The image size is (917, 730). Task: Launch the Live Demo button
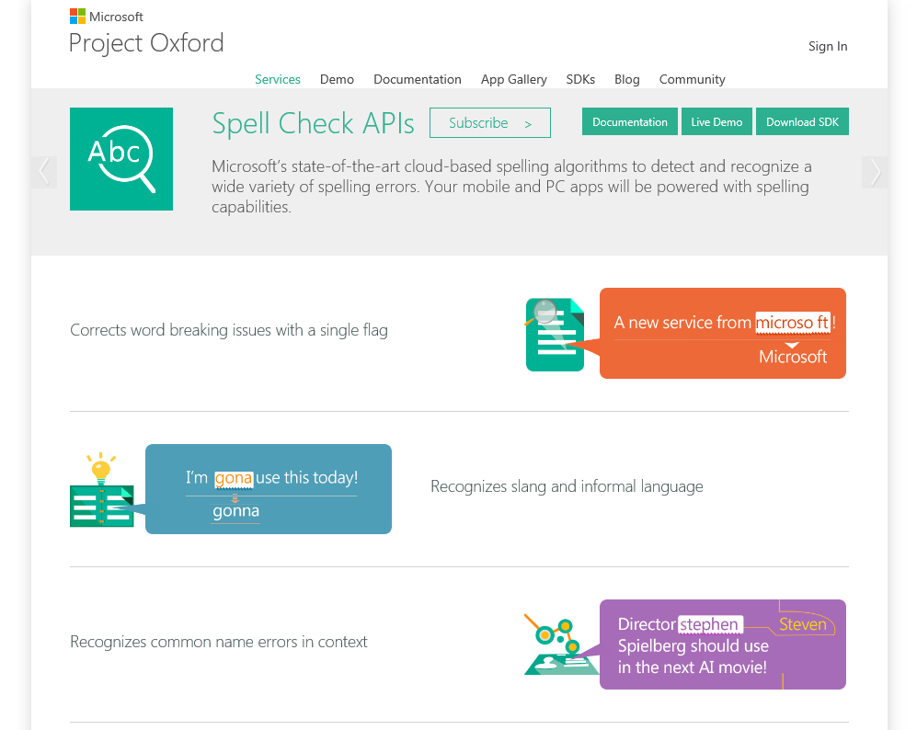[716, 122]
